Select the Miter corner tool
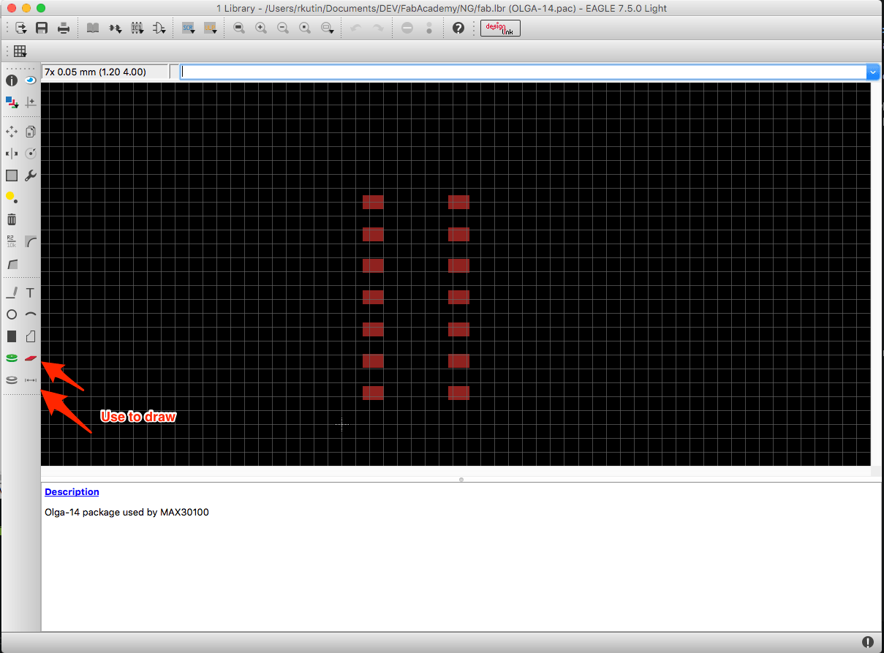 (30, 241)
